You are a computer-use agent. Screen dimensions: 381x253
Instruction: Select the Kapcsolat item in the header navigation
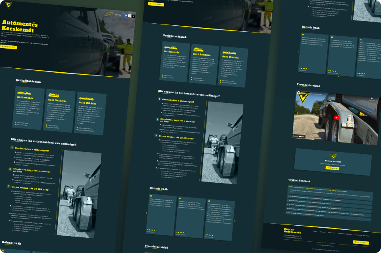tap(118, 15)
